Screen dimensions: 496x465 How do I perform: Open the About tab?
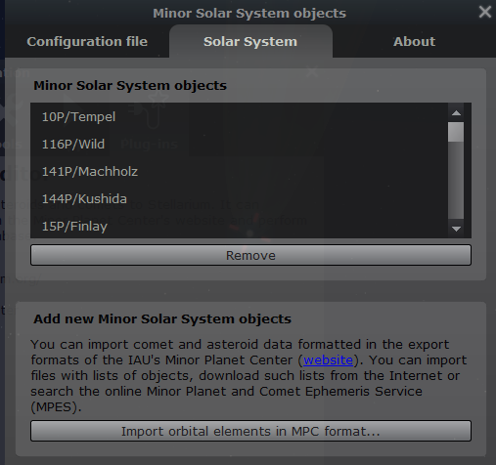tap(414, 42)
